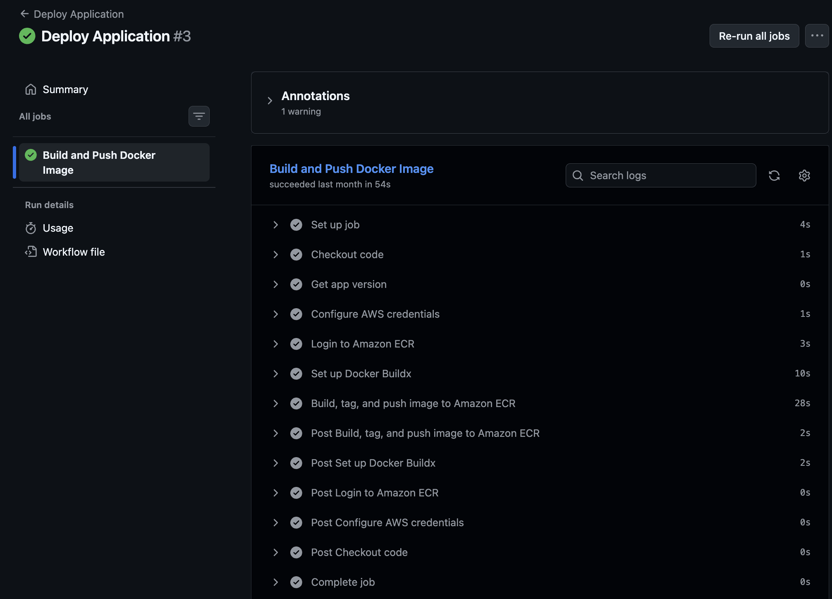Open the Summary page

65,89
